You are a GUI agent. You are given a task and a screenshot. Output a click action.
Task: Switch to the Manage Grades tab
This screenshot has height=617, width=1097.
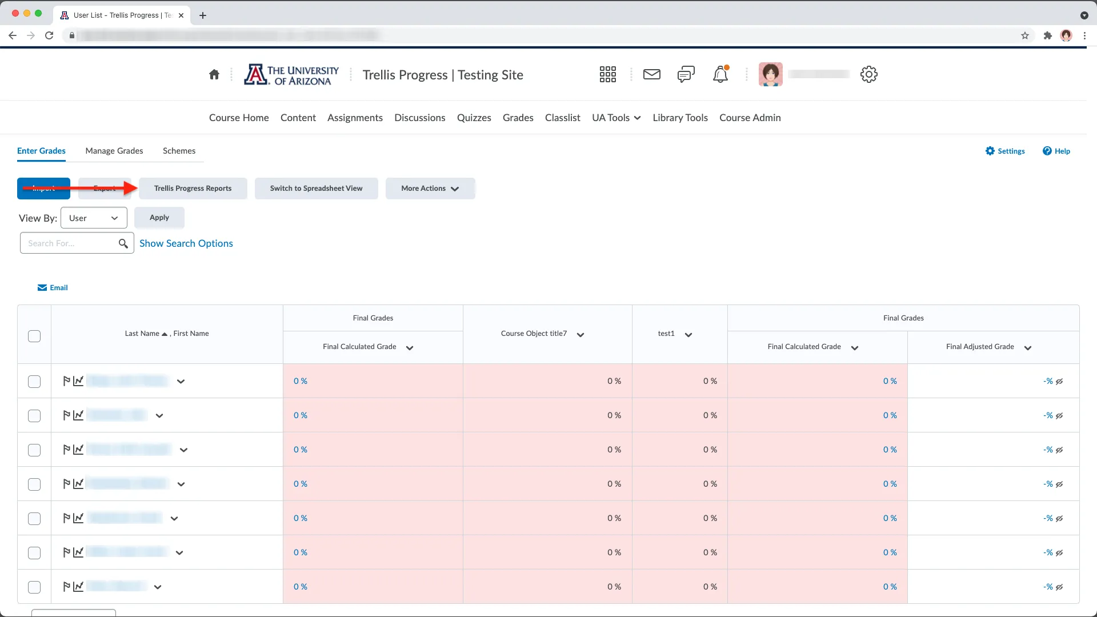(x=114, y=151)
